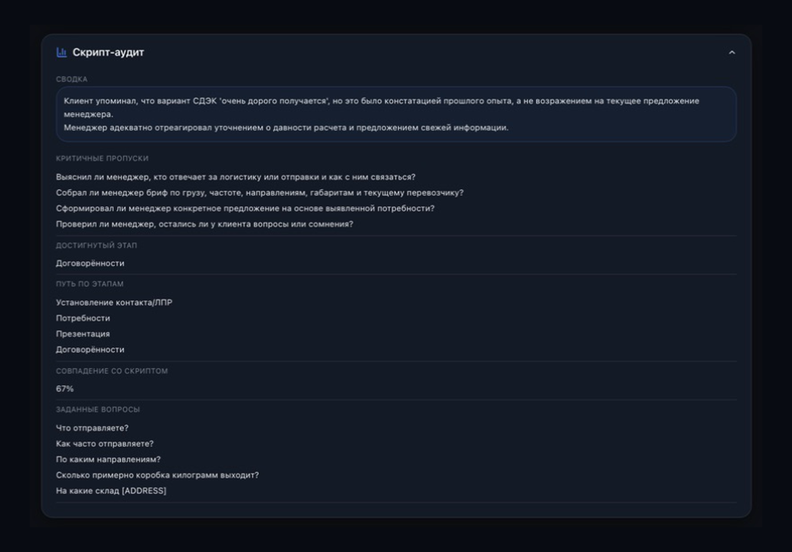Click the Скрипт-аудит panel title
This screenshot has width=792, height=552.
pyautogui.click(x=108, y=52)
